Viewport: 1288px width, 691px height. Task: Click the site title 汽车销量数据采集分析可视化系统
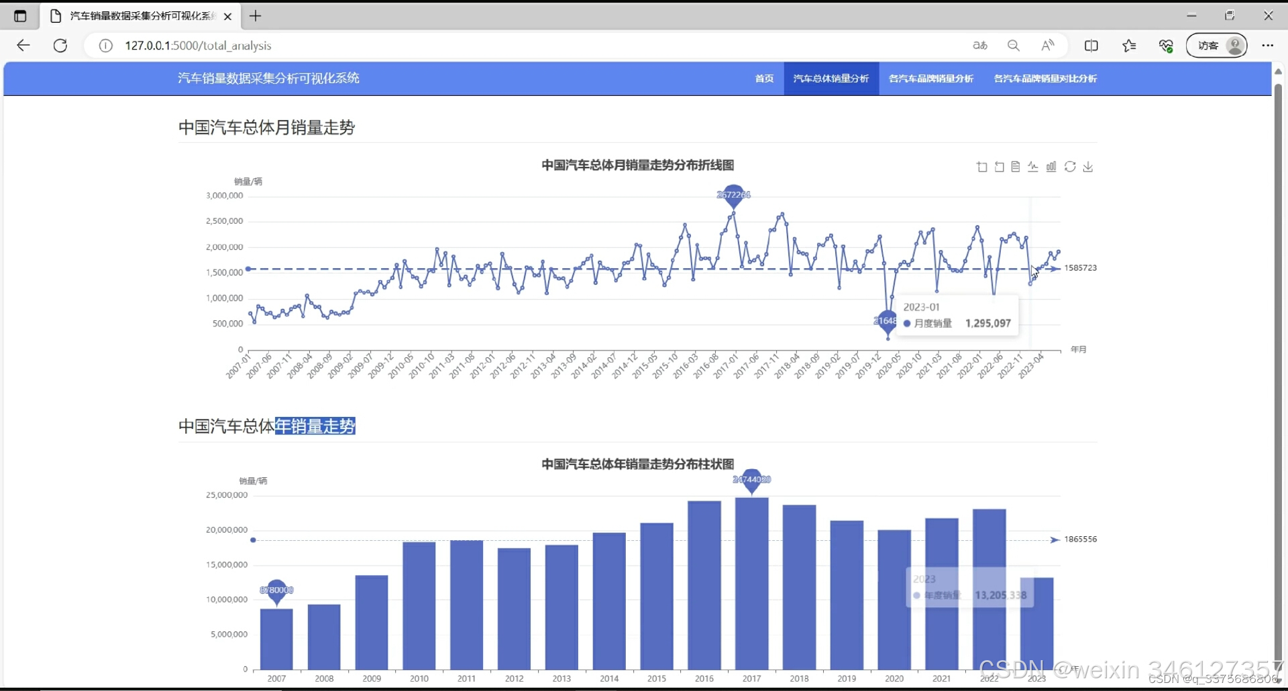(x=268, y=78)
